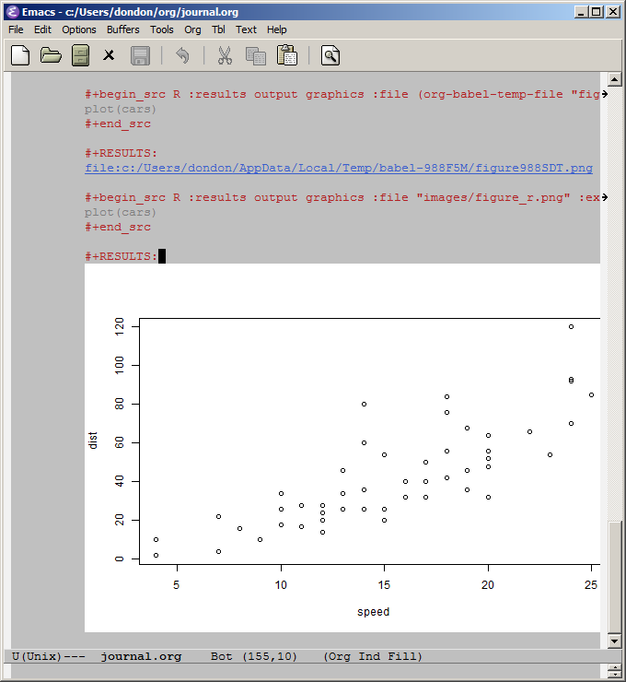Open the Org menu
Viewport: 626px width, 682px height.
[x=192, y=29]
